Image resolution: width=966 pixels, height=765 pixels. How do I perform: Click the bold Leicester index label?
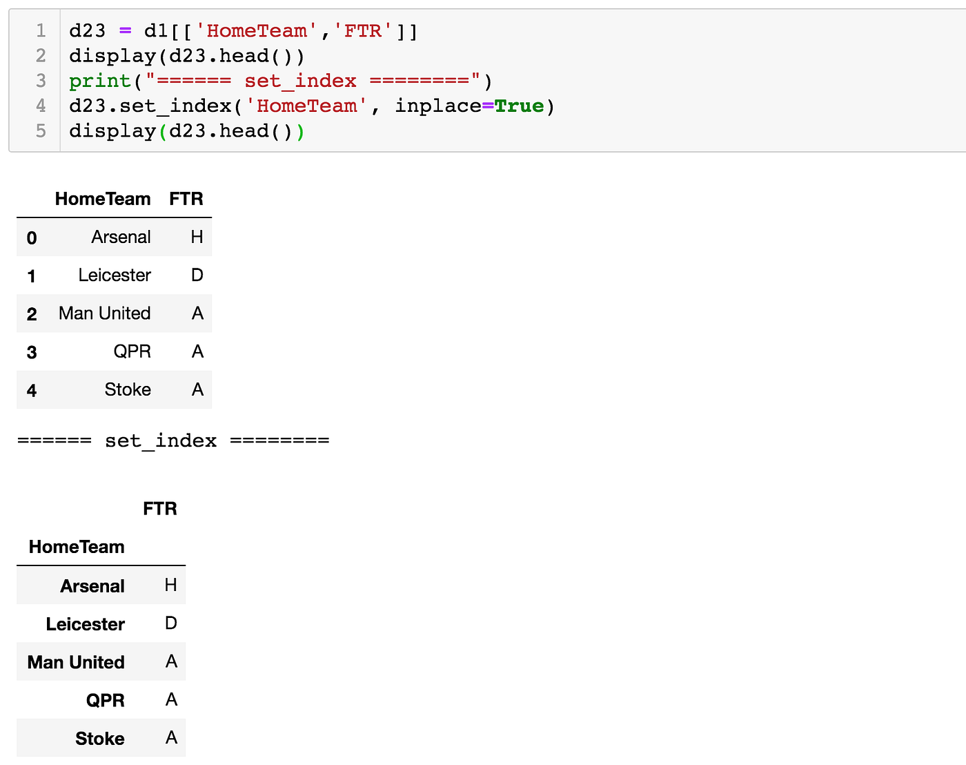click(x=86, y=624)
